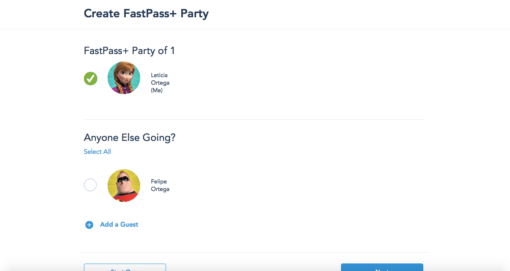Click the 'Leticia Ortega (Me)' name label
This screenshot has width=510, height=271.
[x=160, y=83]
